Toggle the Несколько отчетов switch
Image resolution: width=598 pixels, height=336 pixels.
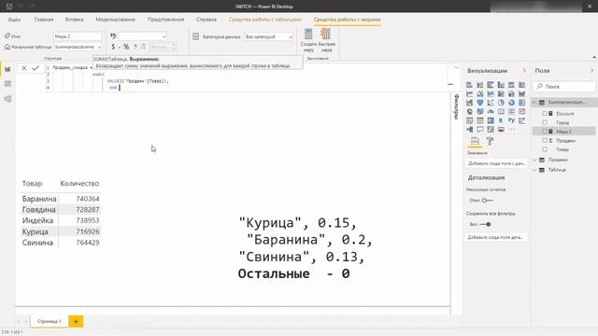[487, 201]
